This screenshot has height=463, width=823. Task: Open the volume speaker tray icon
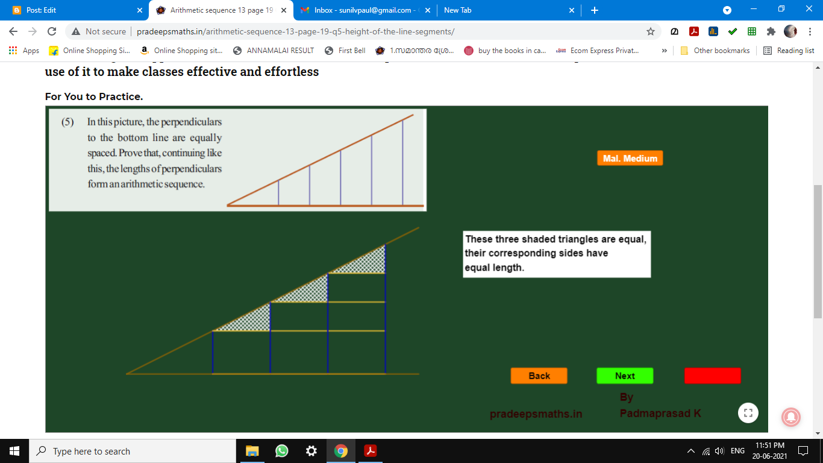719,451
